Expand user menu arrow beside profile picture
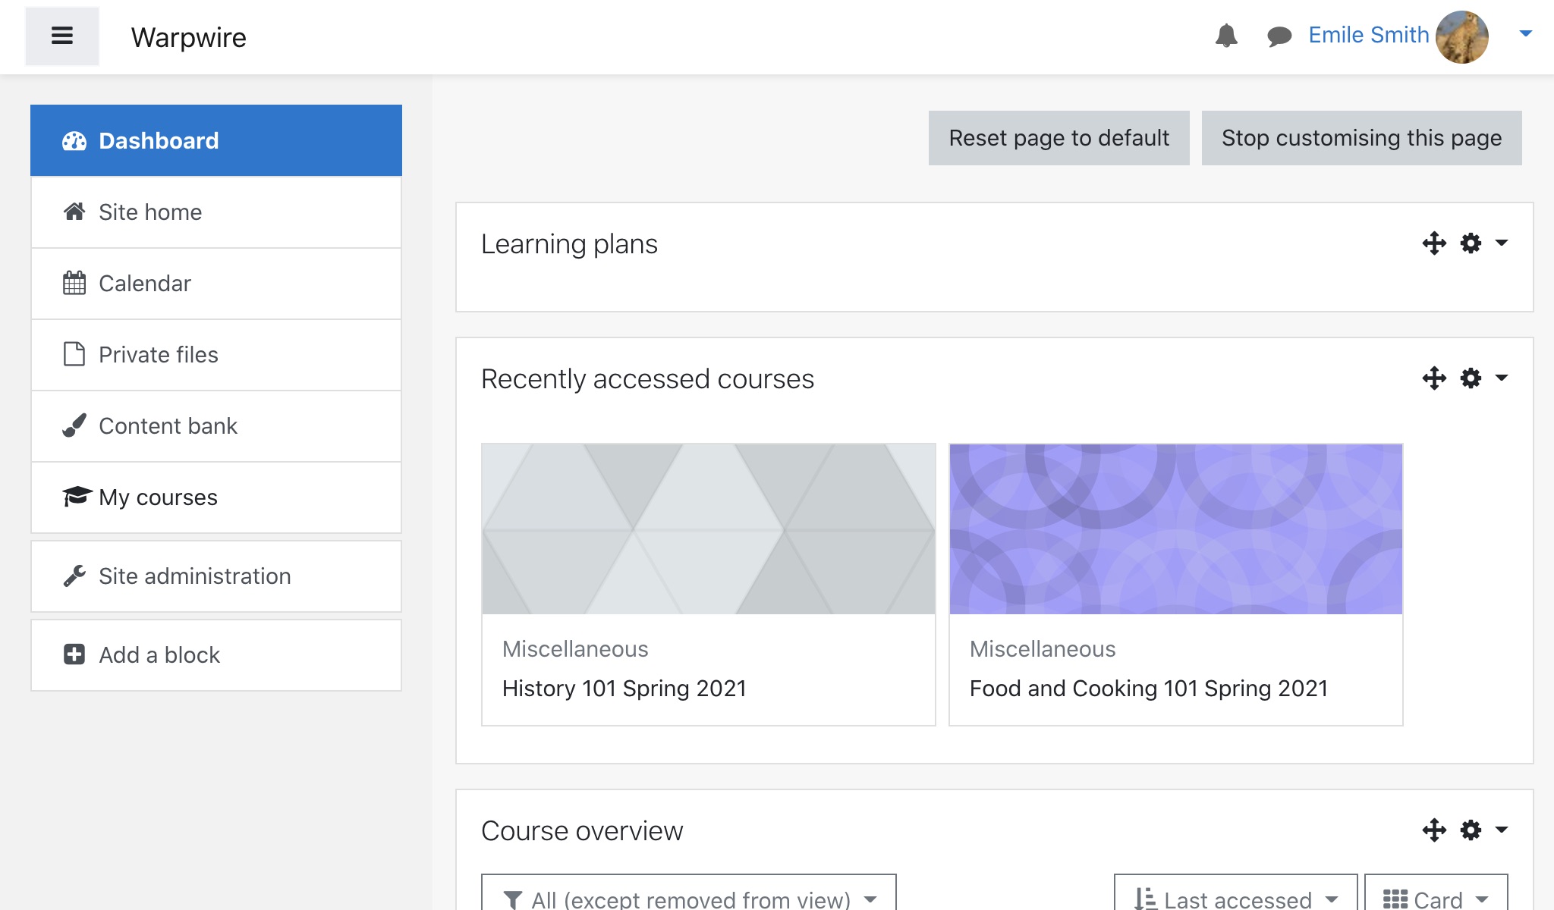Viewport: 1554px width, 910px height. tap(1525, 34)
